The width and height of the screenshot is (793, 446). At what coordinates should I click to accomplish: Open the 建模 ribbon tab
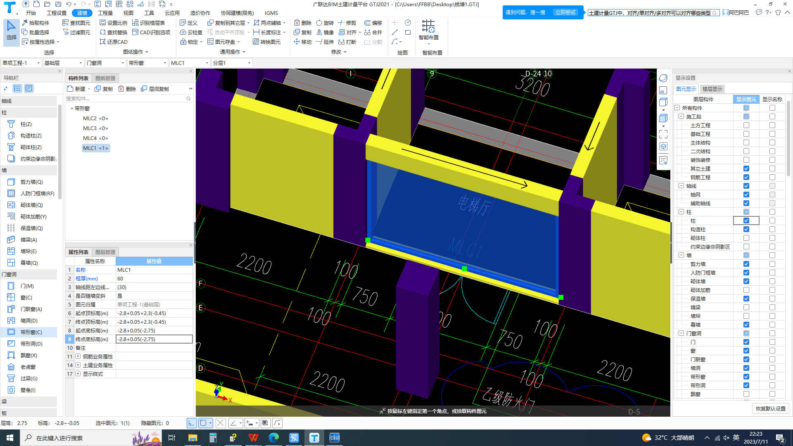point(82,13)
